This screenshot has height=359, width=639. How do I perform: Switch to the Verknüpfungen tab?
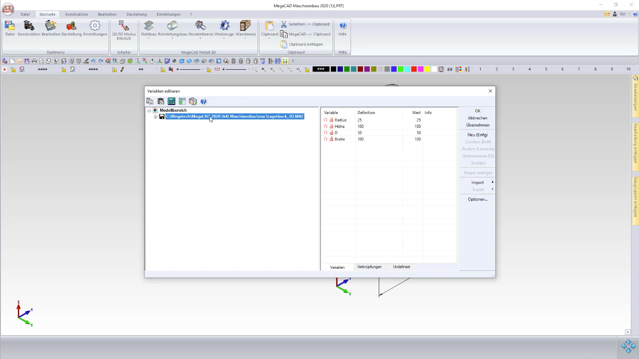[x=369, y=267]
